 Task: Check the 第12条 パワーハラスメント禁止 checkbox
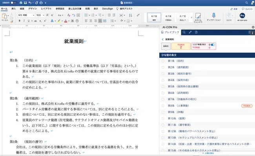pyautogui.click(x=163, y=131)
